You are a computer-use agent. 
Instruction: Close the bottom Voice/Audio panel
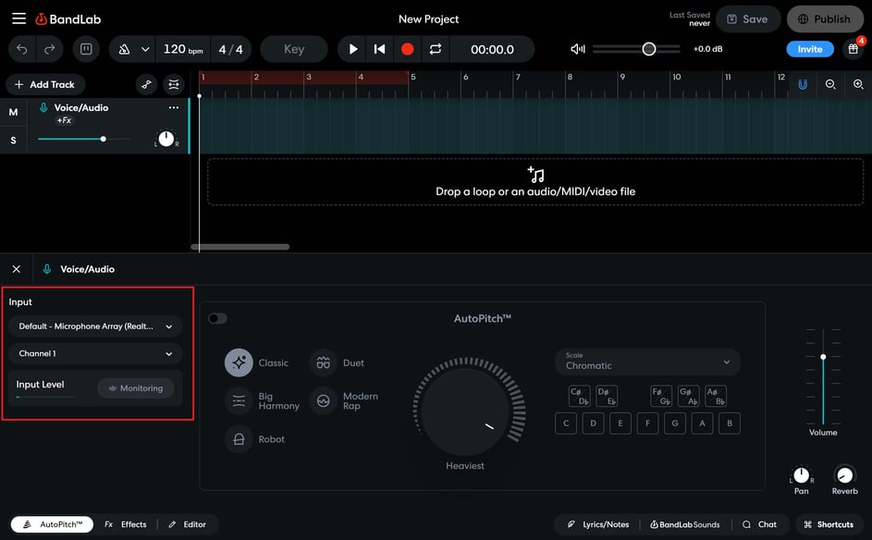click(x=16, y=269)
